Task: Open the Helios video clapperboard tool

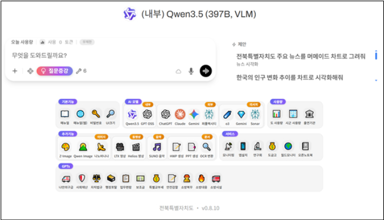Action: coord(136,147)
